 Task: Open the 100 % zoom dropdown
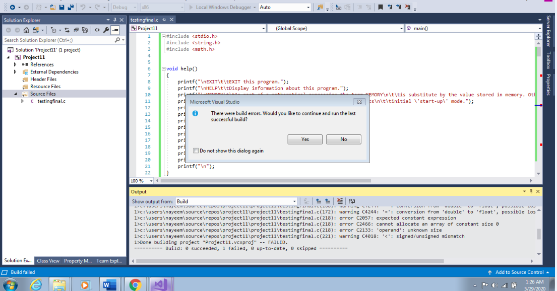(x=151, y=181)
